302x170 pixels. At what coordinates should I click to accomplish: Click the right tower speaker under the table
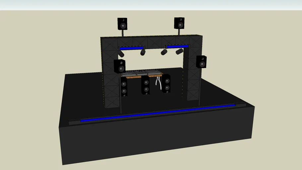pos(166,84)
